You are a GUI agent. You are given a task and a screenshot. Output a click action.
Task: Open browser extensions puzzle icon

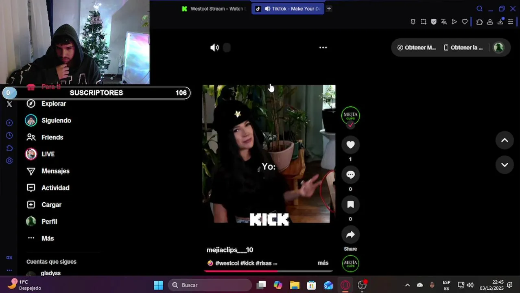click(x=480, y=22)
